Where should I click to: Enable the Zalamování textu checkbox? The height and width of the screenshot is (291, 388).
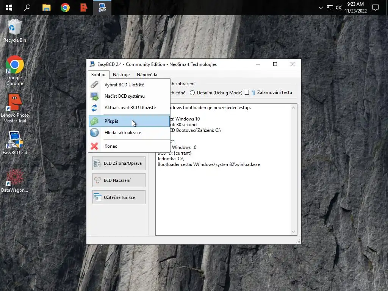[247, 92]
